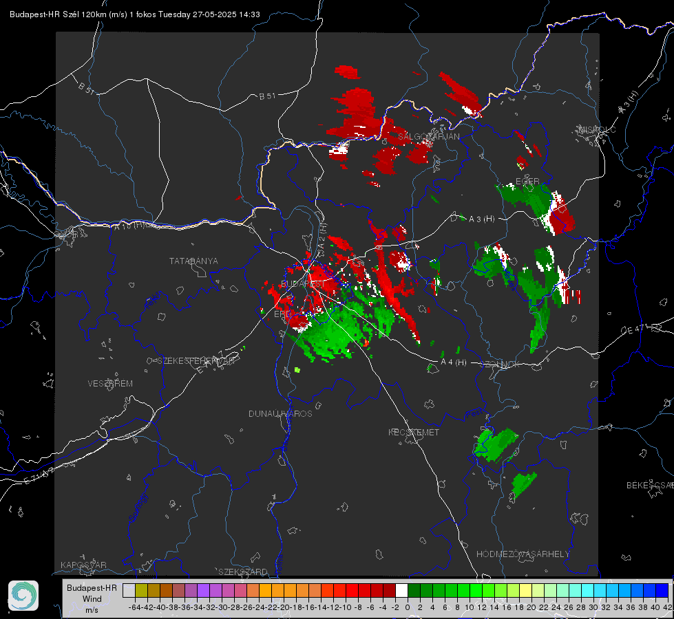Click the blue Pest county label
This screenshot has width=674, height=619.
[x=474, y=413]
